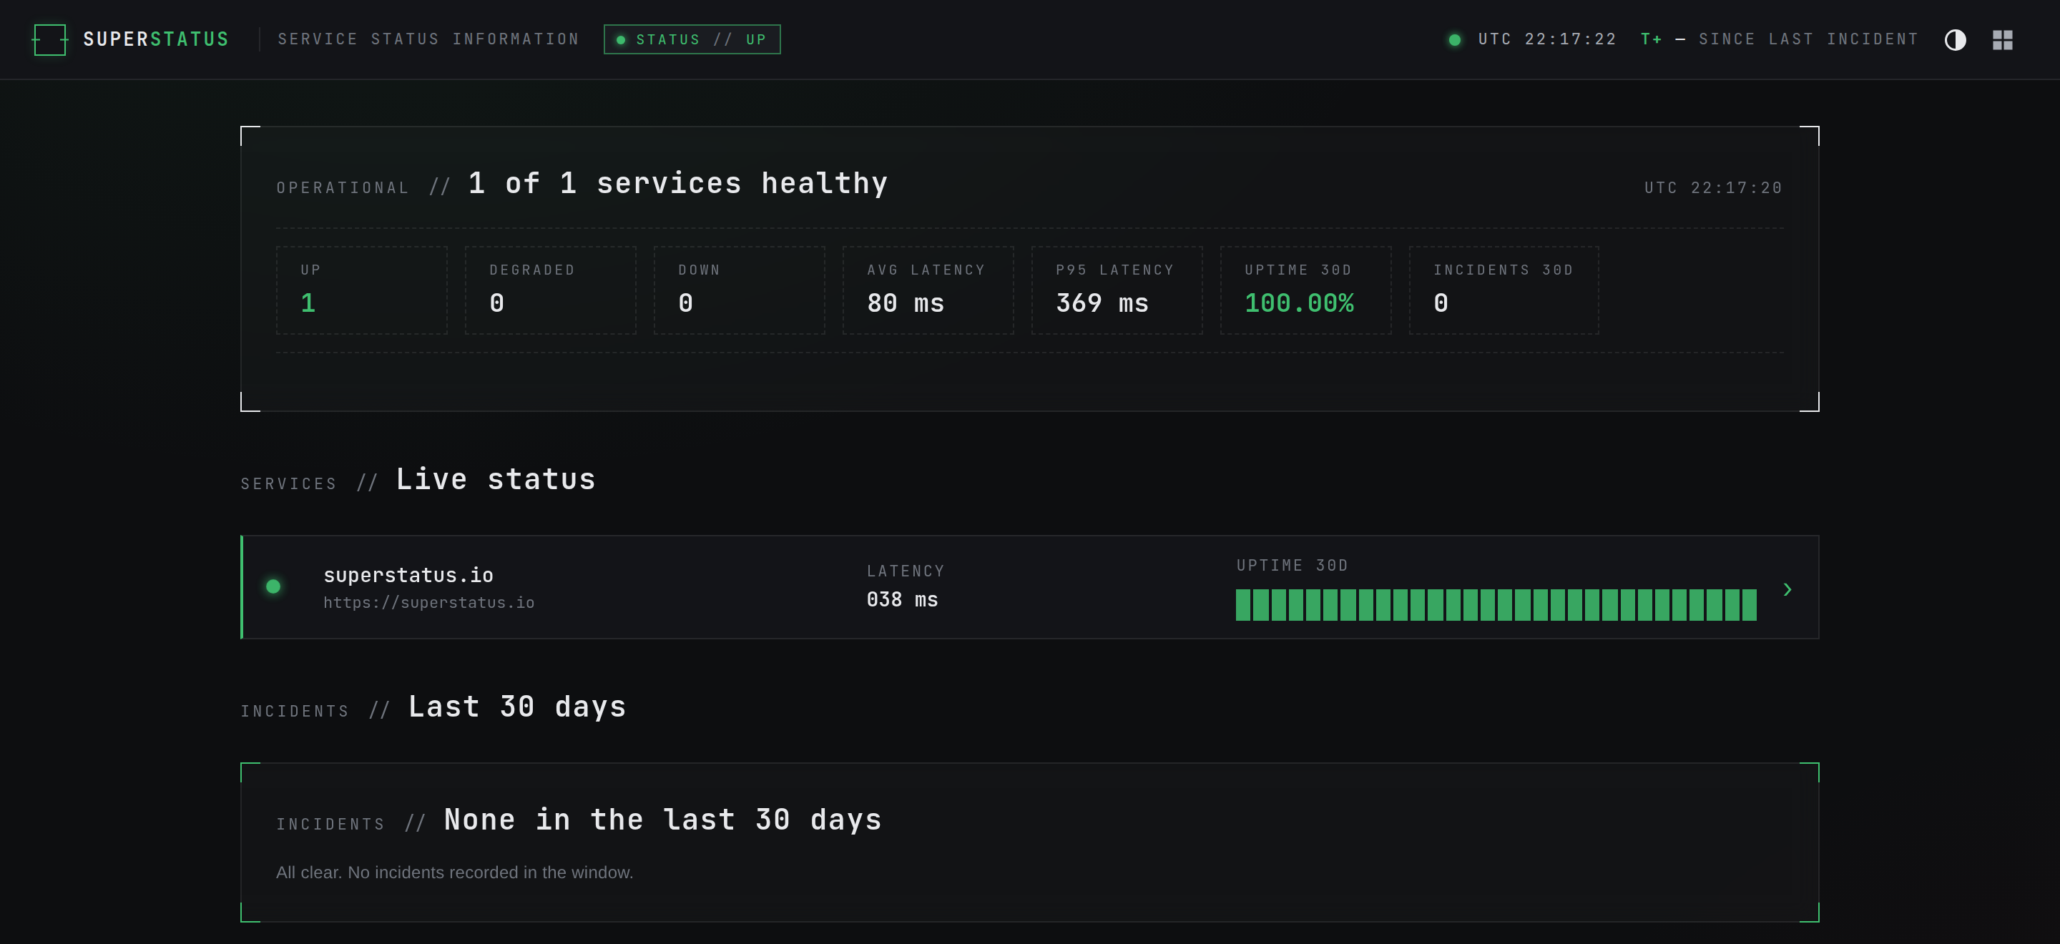Click the header UTC 22:17:22 clock

tap(1546, 39)
